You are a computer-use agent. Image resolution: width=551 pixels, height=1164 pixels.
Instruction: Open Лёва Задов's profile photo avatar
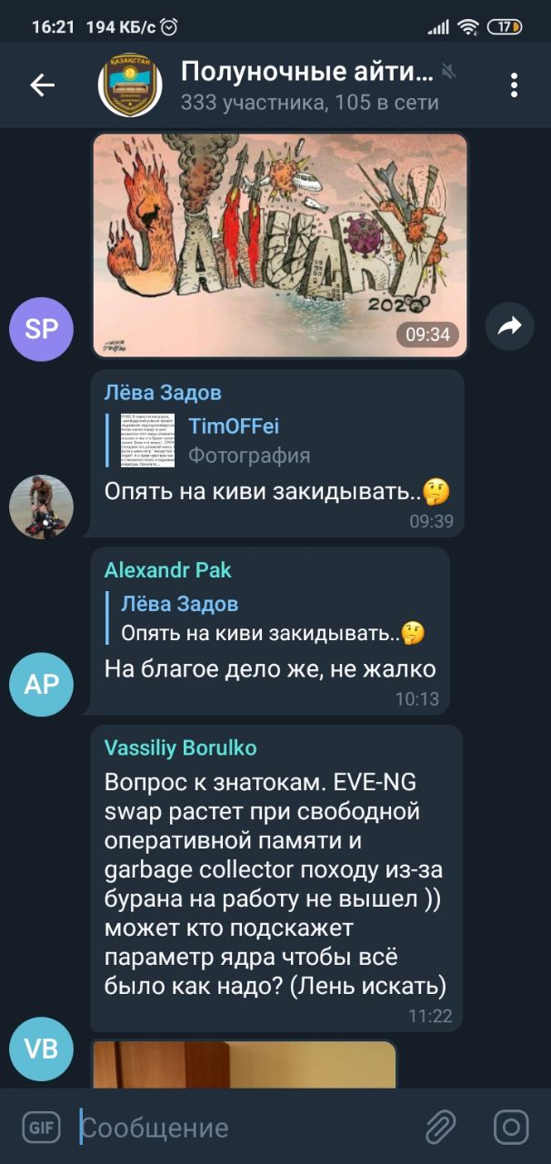click(41, 507)
